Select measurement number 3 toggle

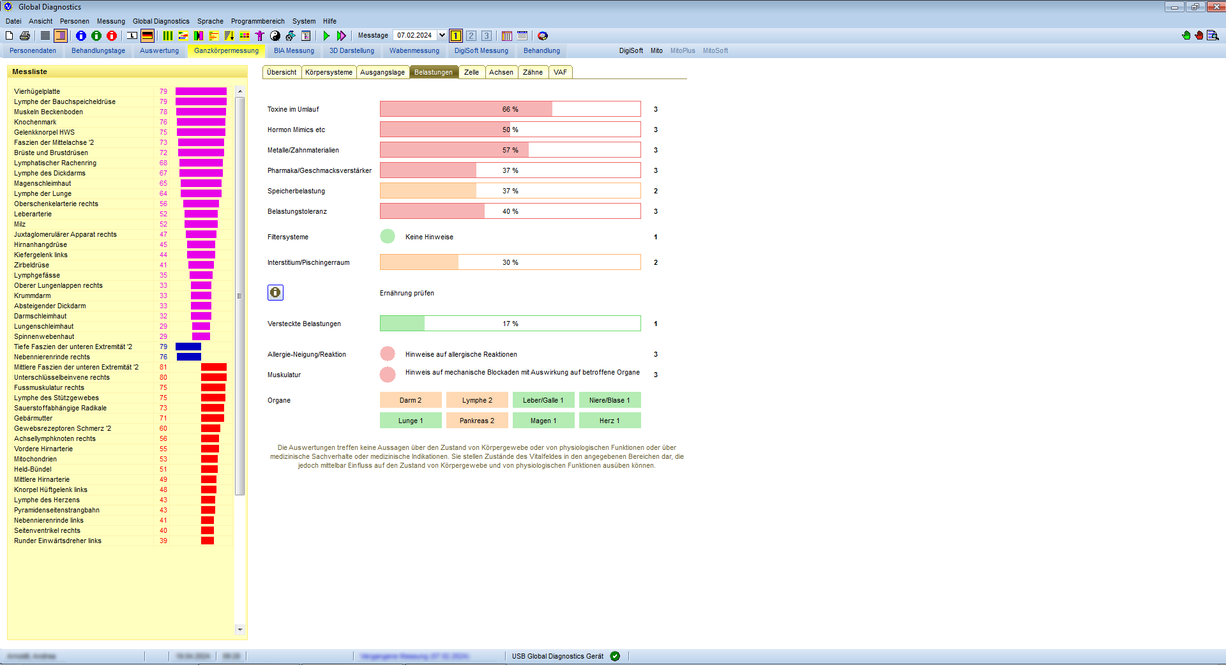[487, 36]
